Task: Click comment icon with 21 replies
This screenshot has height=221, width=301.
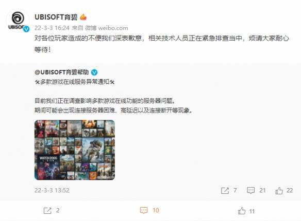Action: (250, 190)
